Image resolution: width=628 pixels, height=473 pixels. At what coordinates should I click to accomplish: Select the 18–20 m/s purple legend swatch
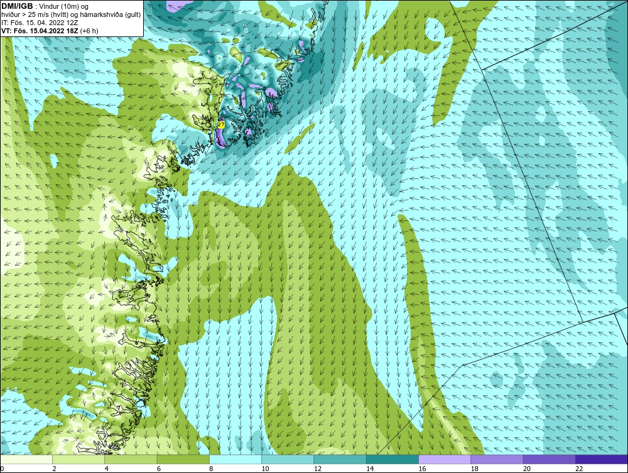[x=497, y=459]
